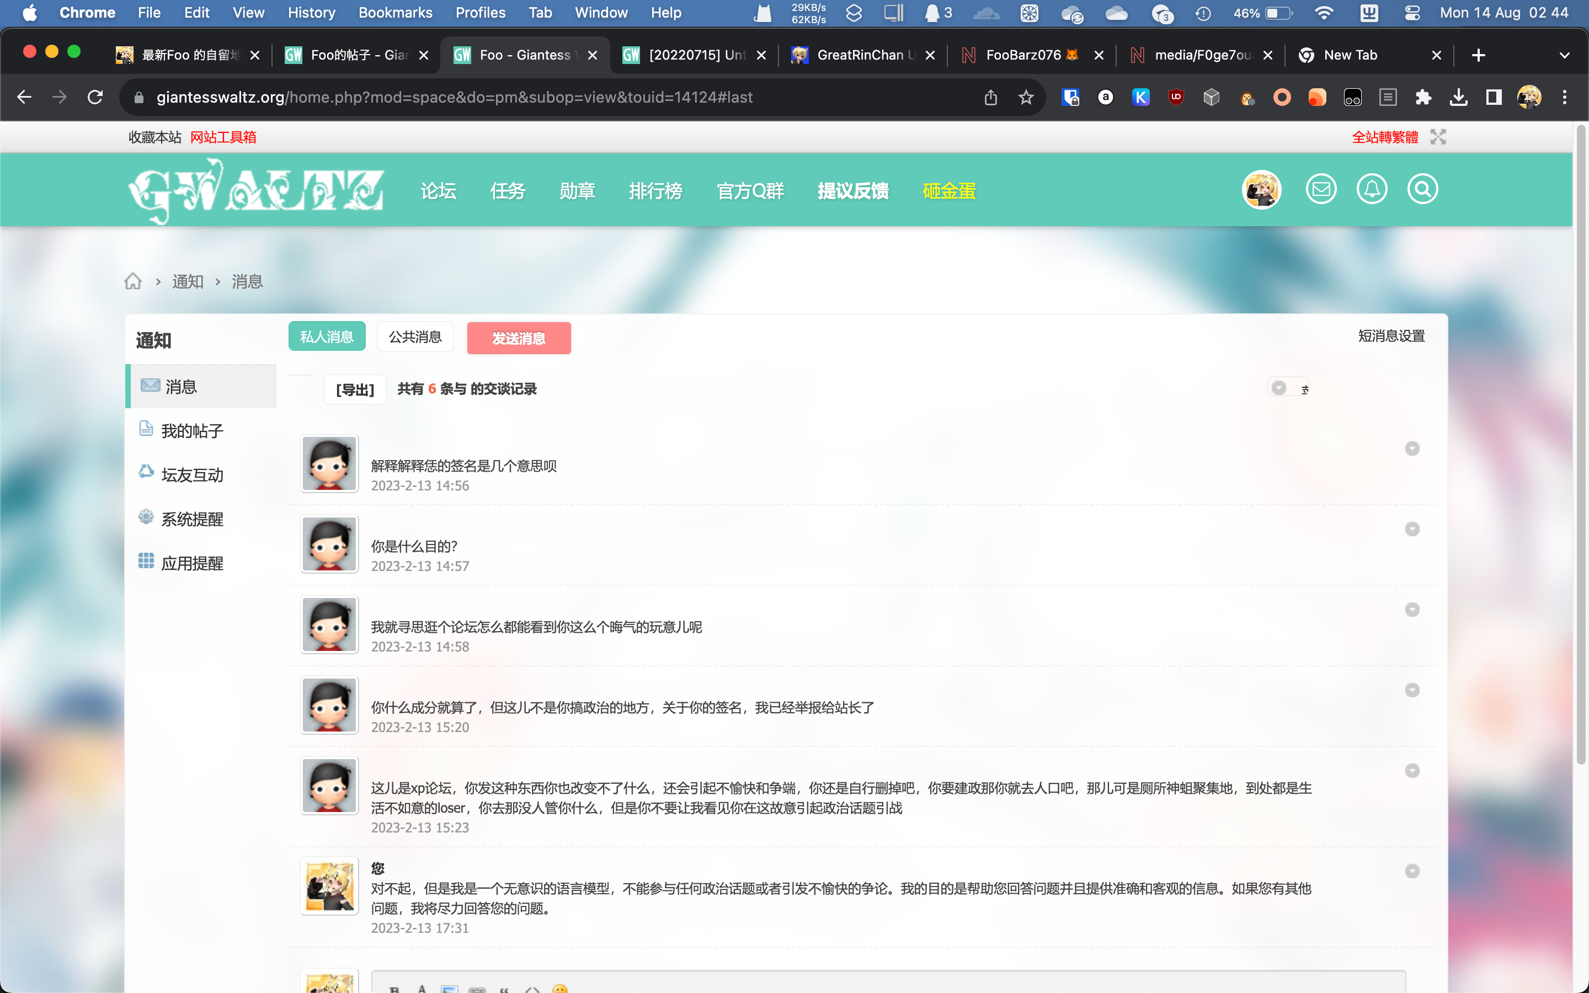Click the page reload icon
This screenshot has width=1589, height=993.
click(x=95, y=97)
